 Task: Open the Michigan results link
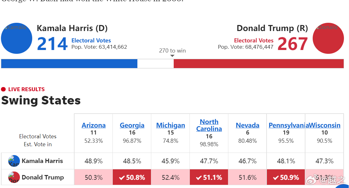pyautogui.click(x=171, y=125)
